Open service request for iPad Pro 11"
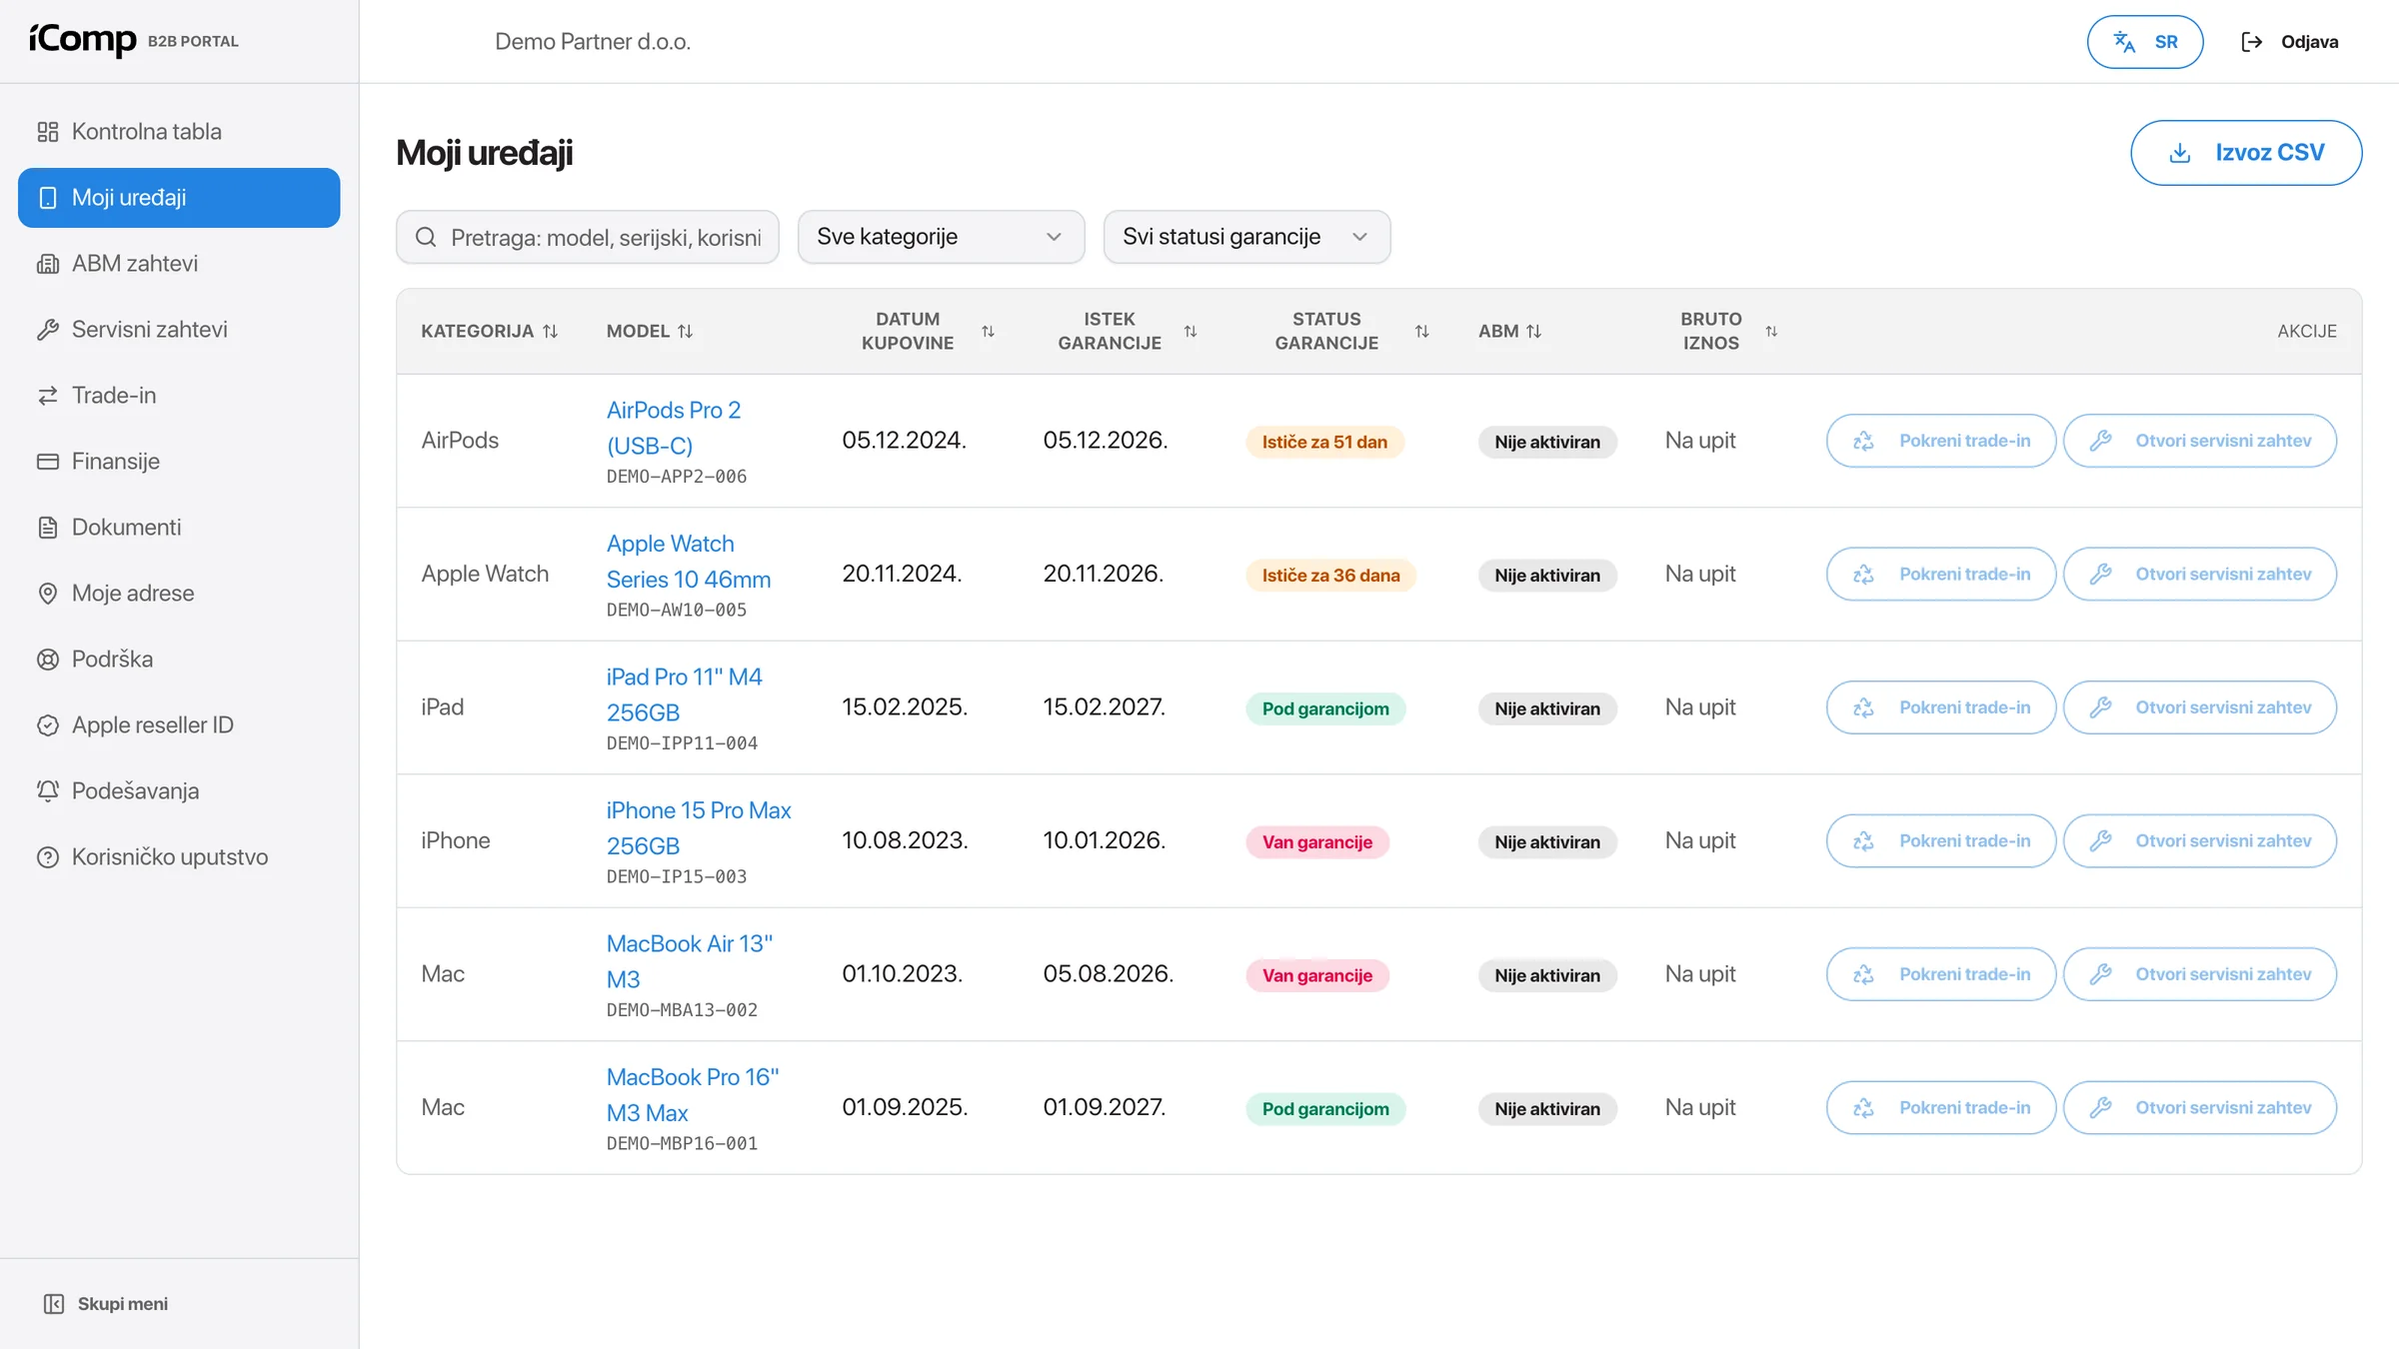Image resolution: width=2399 pixels, height=1349 pixels. pyautogui.click(x=2200, y=707)
